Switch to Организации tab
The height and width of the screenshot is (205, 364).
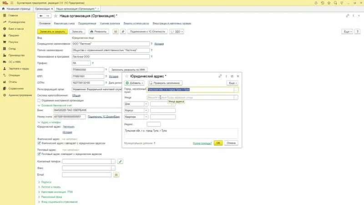(42, 9)
